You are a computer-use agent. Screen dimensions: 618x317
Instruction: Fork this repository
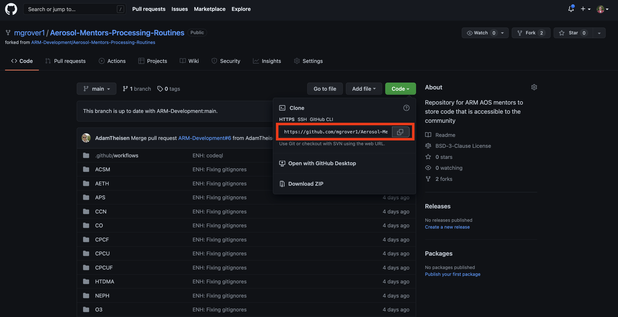coord(531,33)
